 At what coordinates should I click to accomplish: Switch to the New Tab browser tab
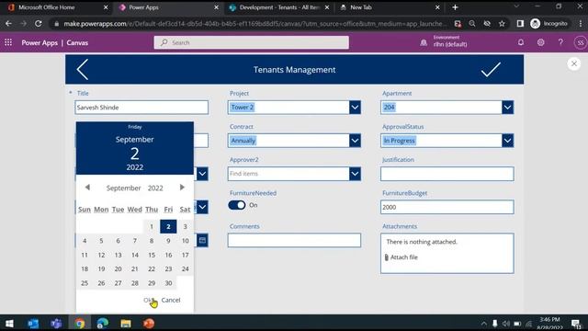click(x=390, y=7)
